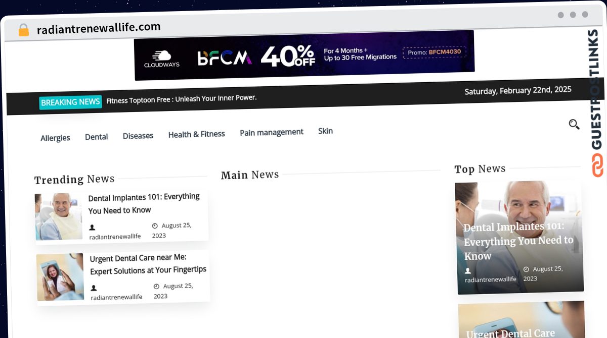Open the Diseases section
Screen dimensions: 607x338
138,135
